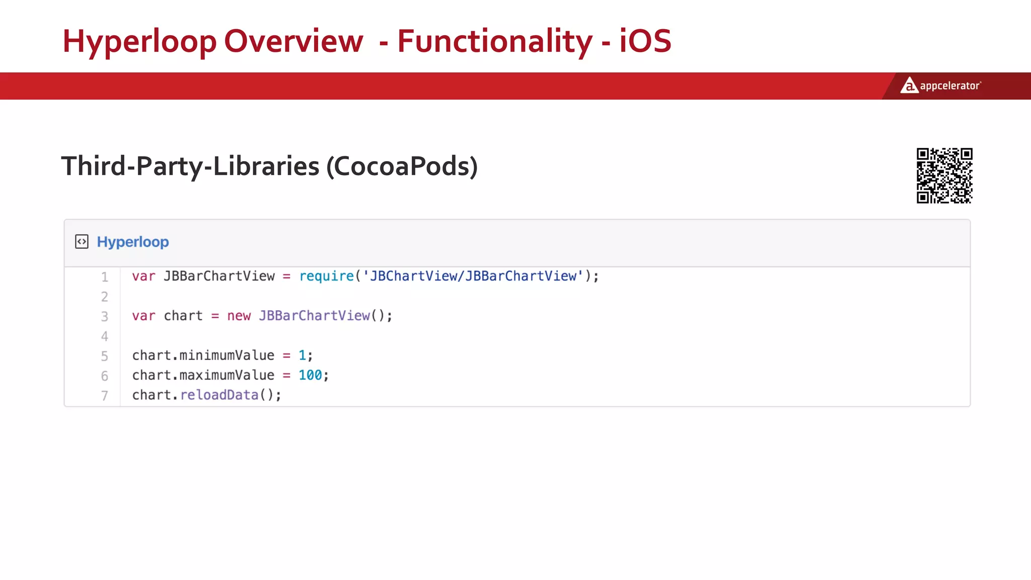Screen dimensions: 1031x580
Task: Click the value 100 in maximumValue line
Action: pos(310,375)
